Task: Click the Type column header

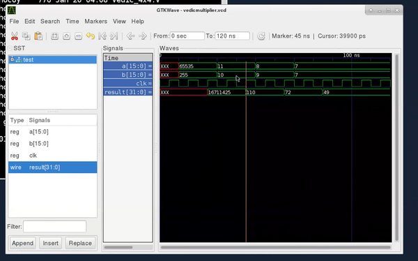Action: click(17, 120)
